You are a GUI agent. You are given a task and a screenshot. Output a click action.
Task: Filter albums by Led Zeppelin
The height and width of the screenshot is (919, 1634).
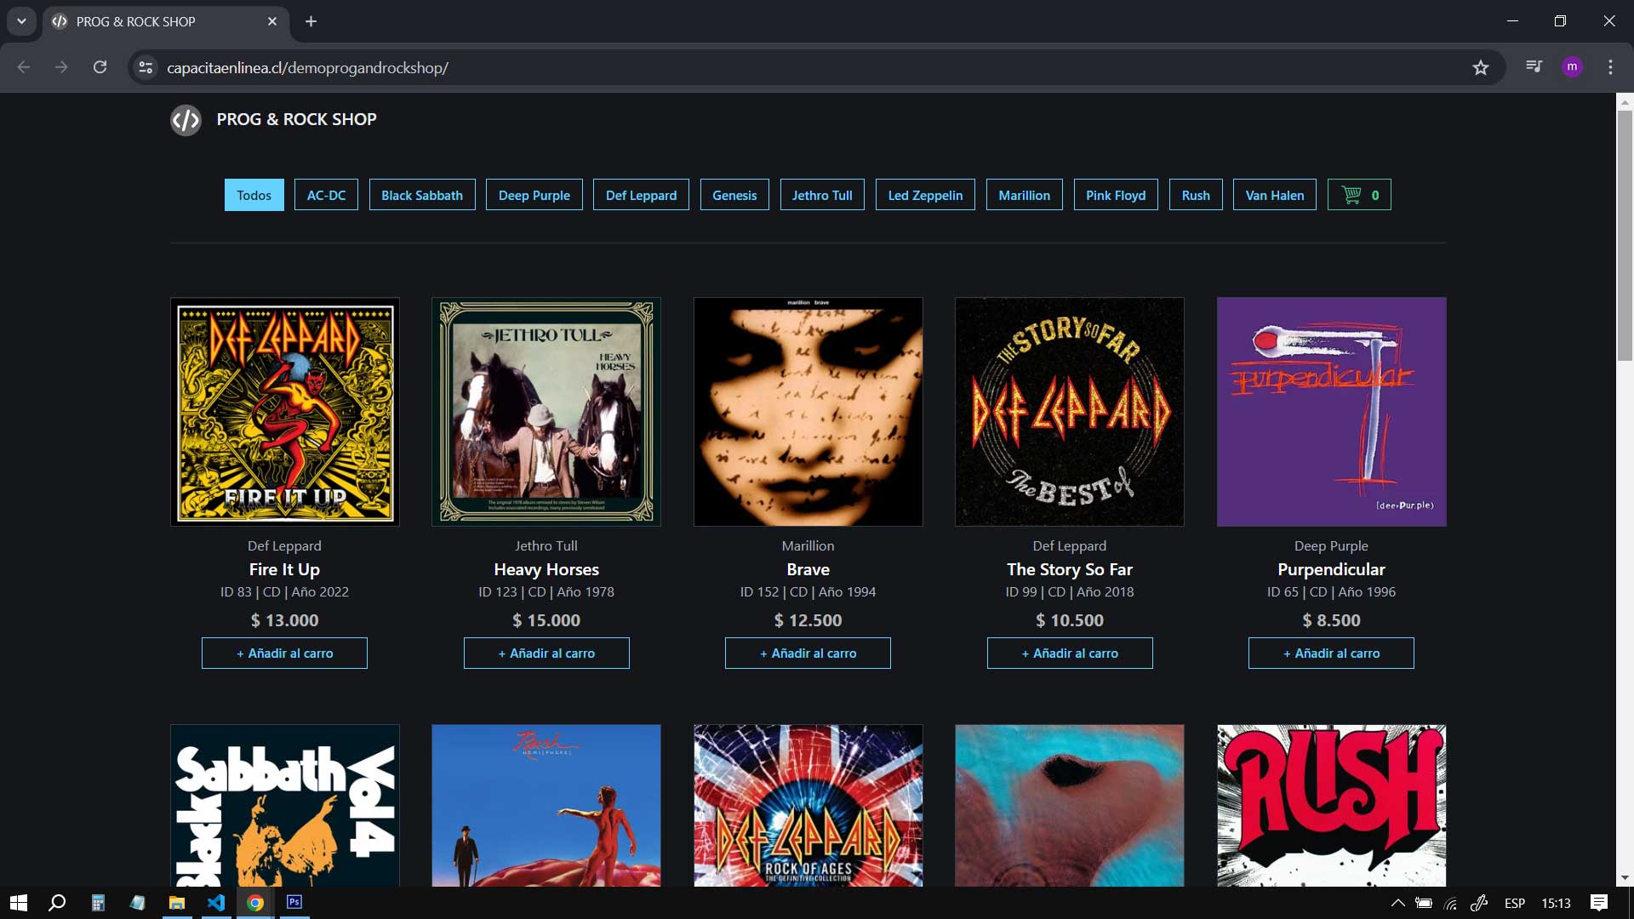[x=925, y=195]
